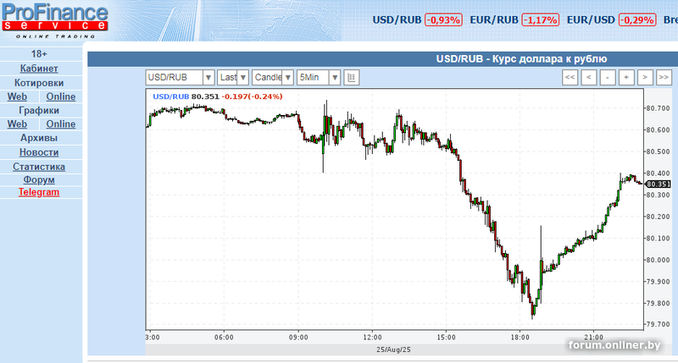Click the 12:00 time axis label

pos(372,338)
